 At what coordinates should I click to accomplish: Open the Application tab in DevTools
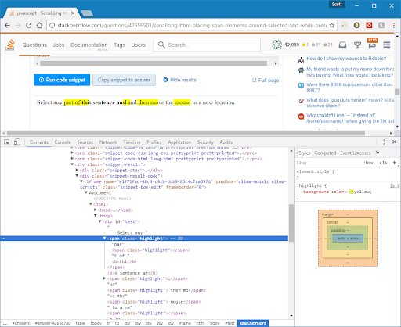pyautogui.click(x=179, y=142)
